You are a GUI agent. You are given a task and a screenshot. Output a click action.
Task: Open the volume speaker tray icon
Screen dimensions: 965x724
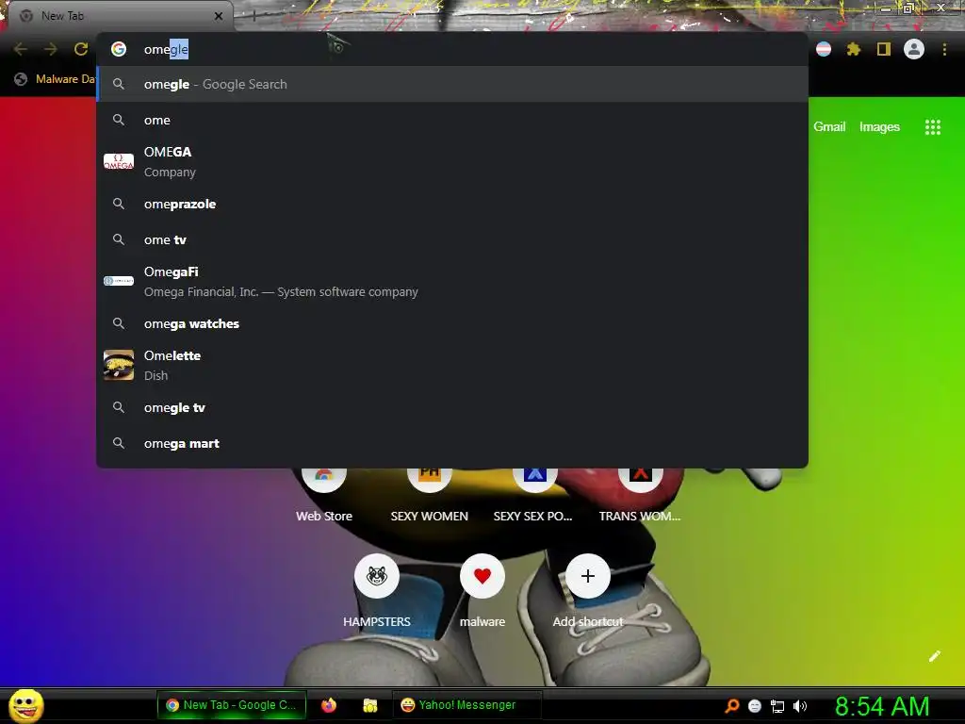point(800,706)
